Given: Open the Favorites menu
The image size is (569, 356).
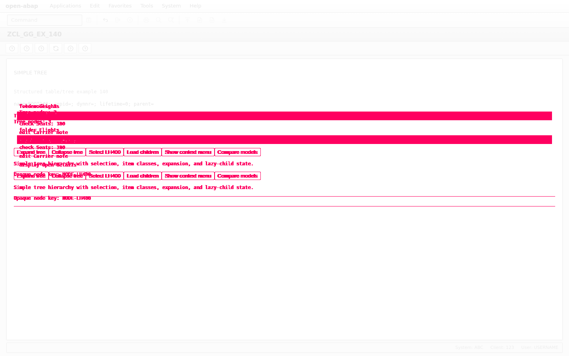Looking at the screenshot, I should pos(120,6).
